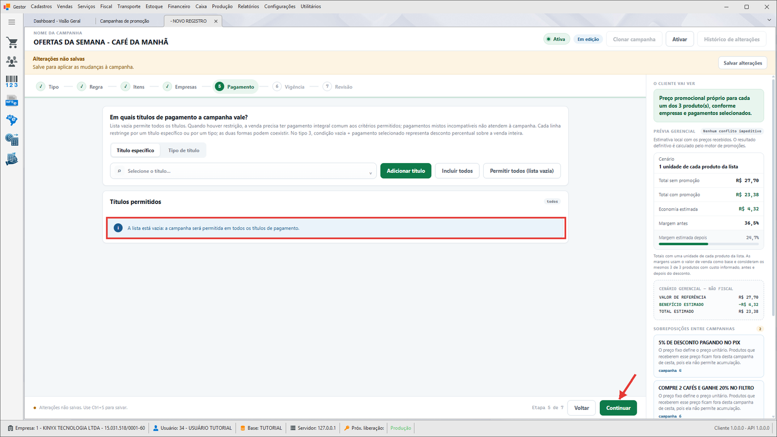
Task: Click the Usuário person icon in status bar
Action: tap(156, 428)
